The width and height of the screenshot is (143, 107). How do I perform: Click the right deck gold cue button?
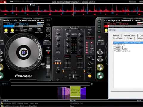[x=100, y=67]
